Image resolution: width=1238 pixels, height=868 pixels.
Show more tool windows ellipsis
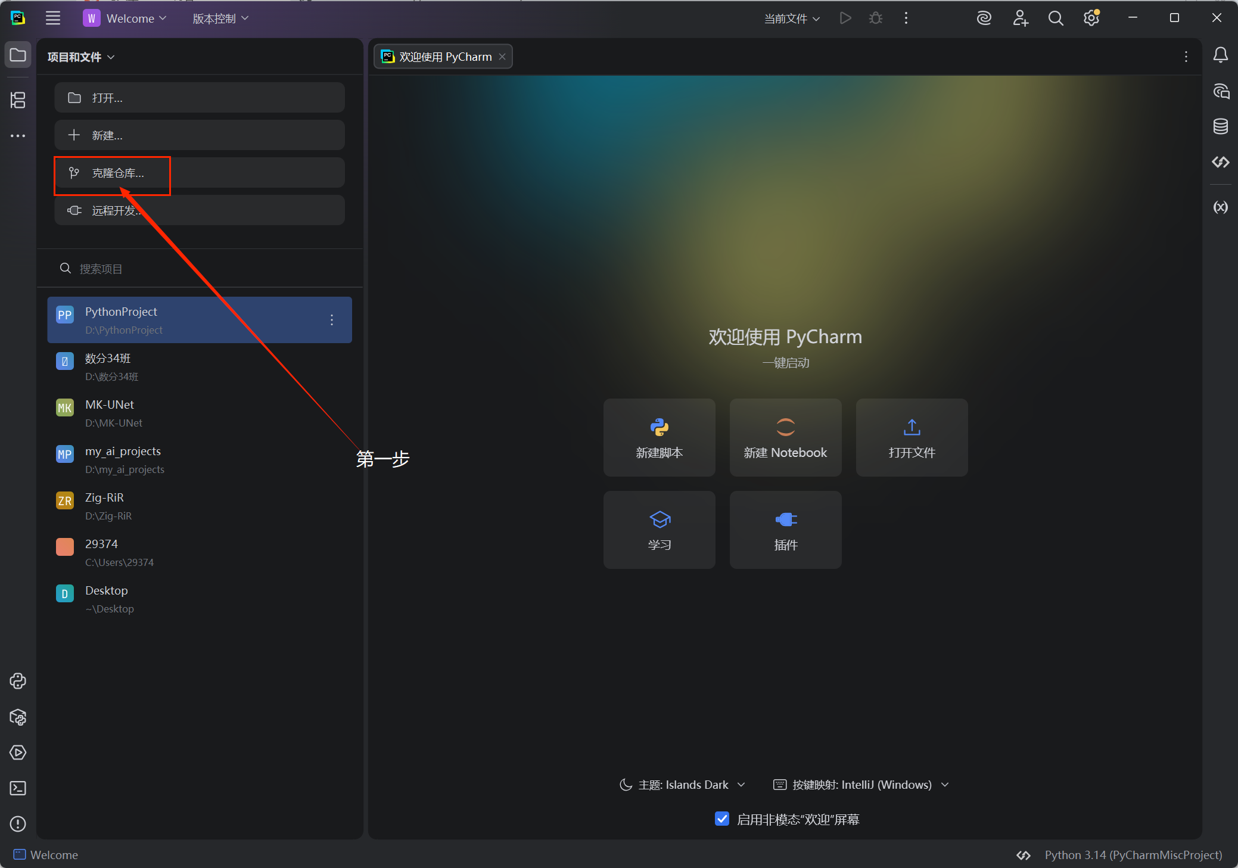18,136
